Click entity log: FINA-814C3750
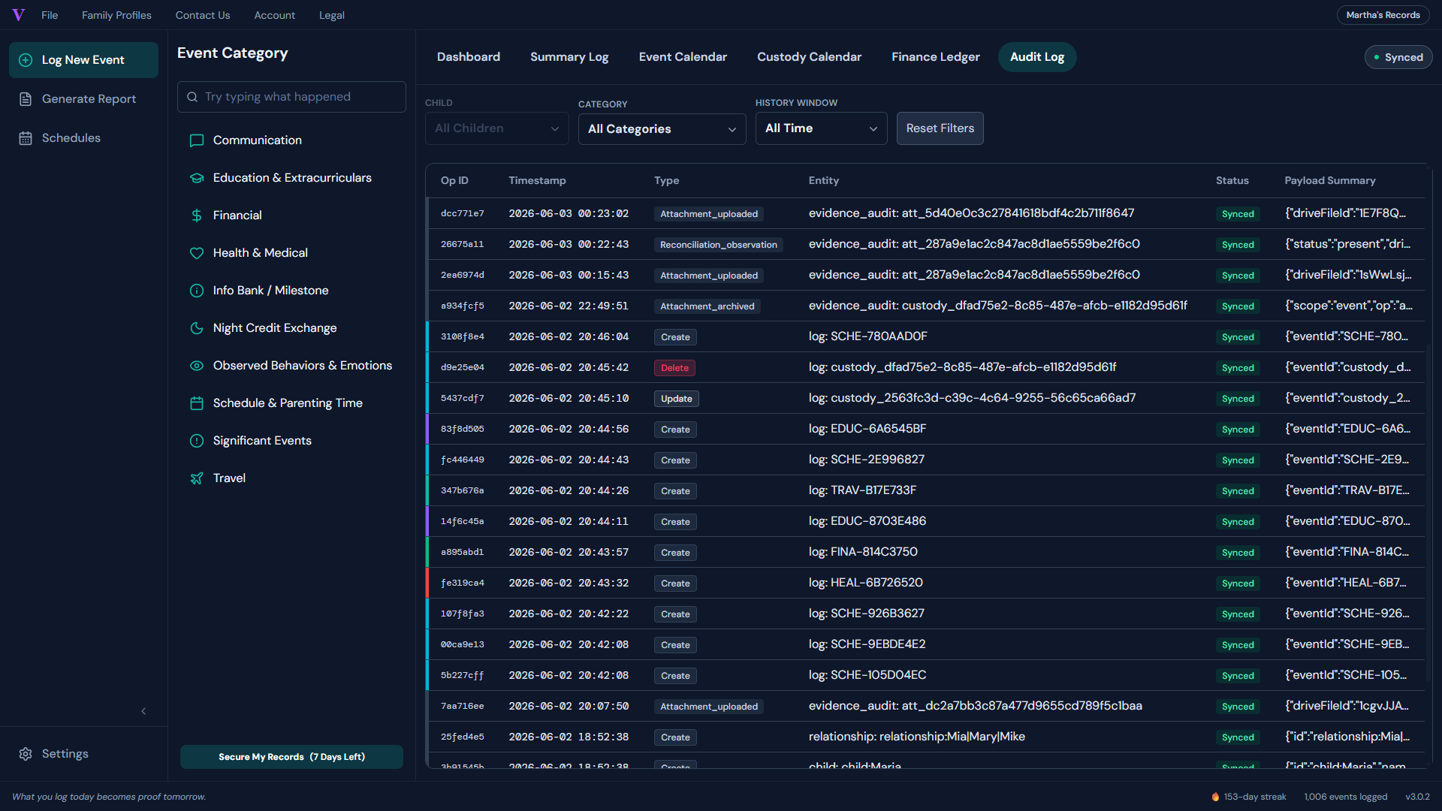This screenshot has width=1442, height=811. point(863,552)
